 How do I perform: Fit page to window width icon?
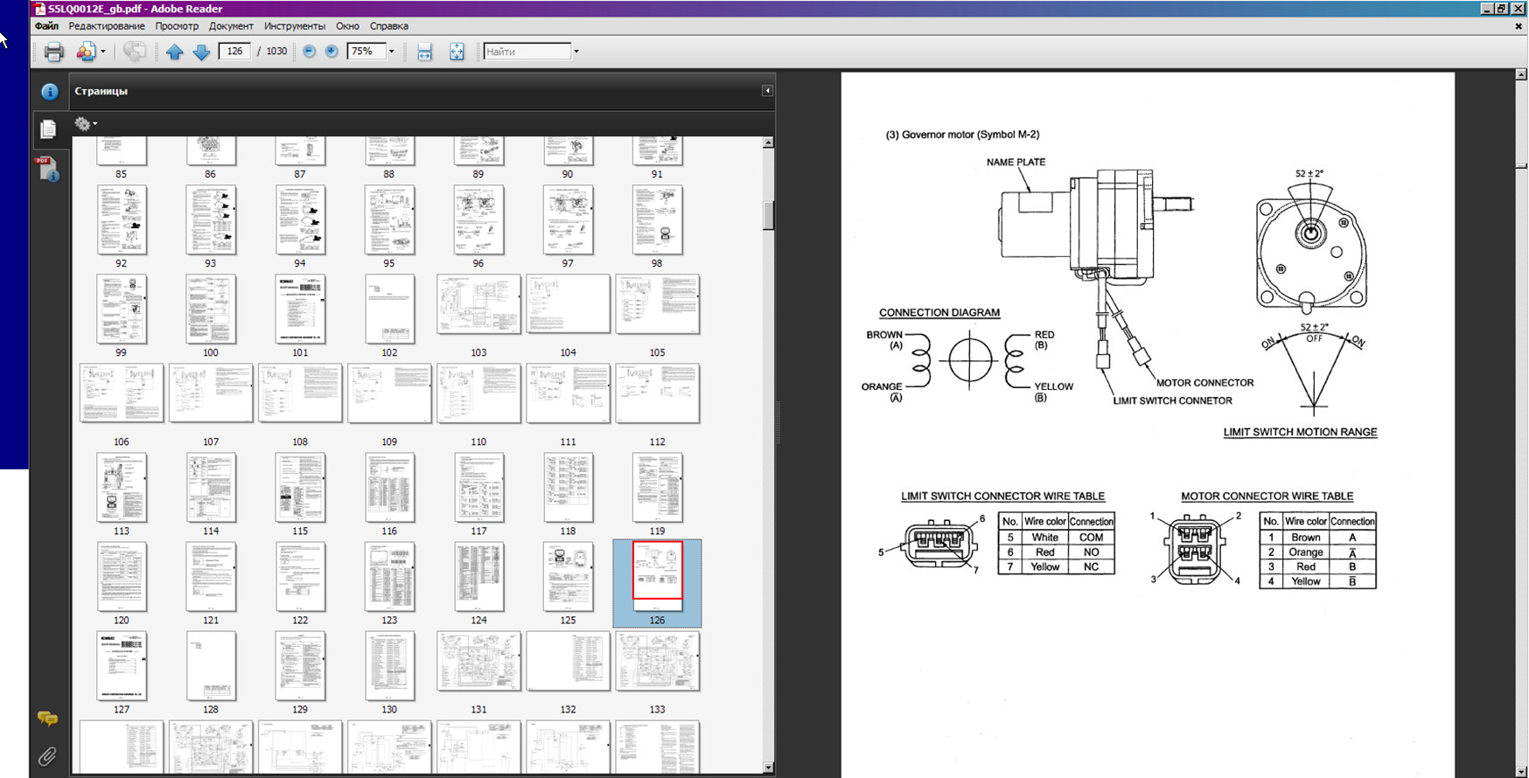(424, 52)
